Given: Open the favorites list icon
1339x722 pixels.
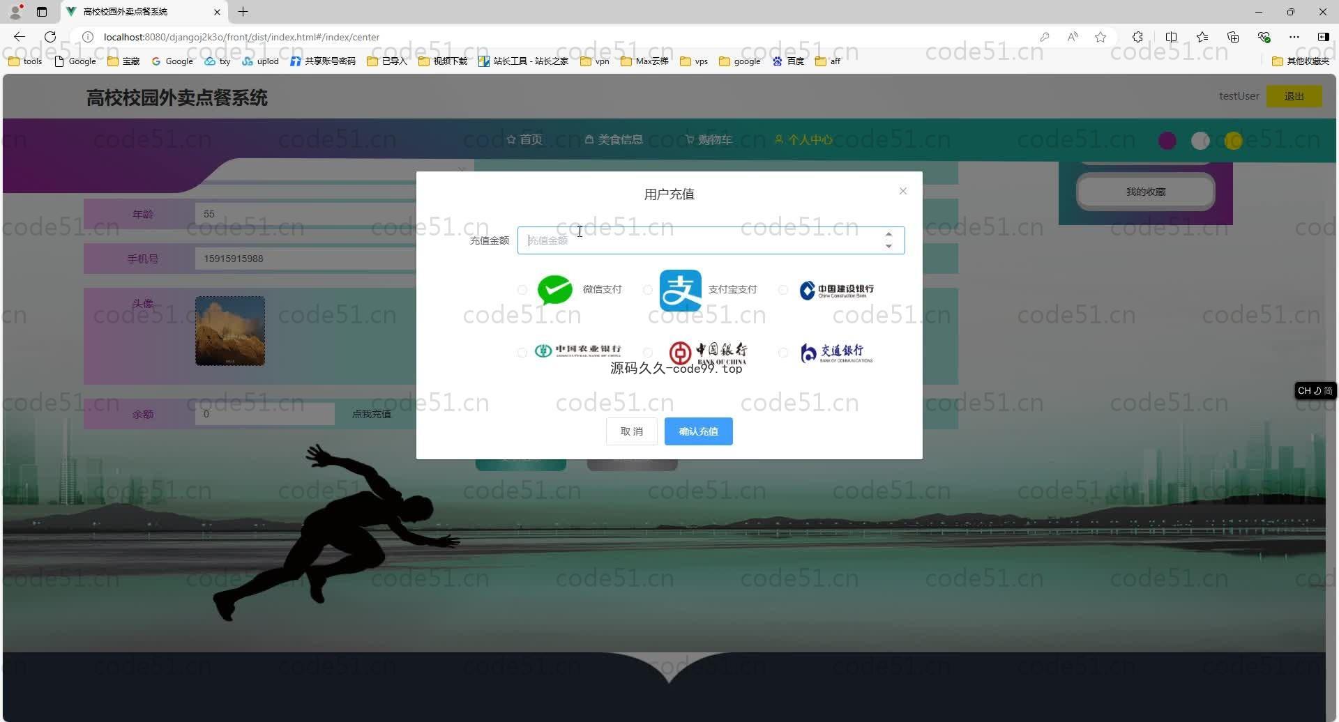Looking at the screenshot, I should tap(1202, 37).
